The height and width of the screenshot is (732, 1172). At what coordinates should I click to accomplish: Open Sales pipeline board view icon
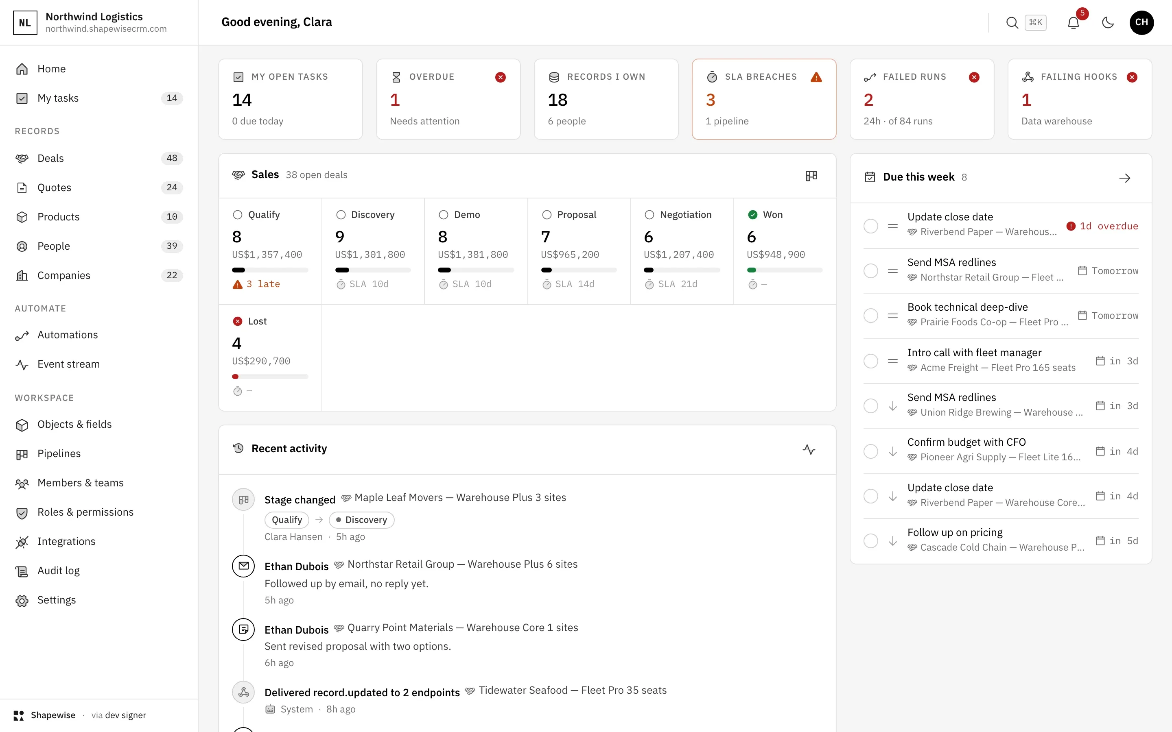(x=811, y=176)
